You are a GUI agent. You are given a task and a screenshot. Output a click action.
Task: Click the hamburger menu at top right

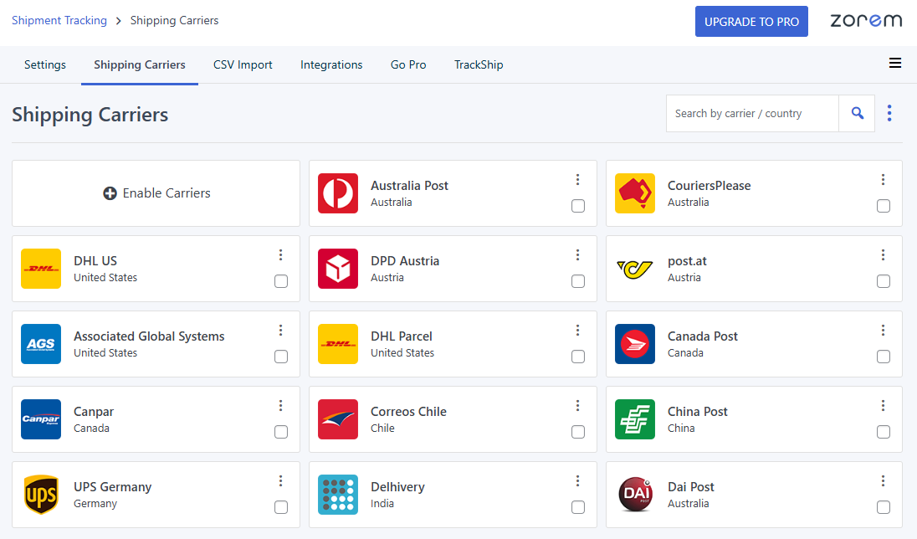click(895, 63)
